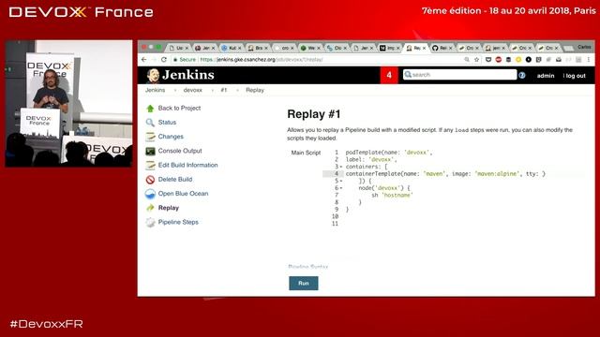The height and width of the screenshot is (337, 600).
Task: Switch to the 'Imp' Medium browser tab
Action: [x=389, y=48]
